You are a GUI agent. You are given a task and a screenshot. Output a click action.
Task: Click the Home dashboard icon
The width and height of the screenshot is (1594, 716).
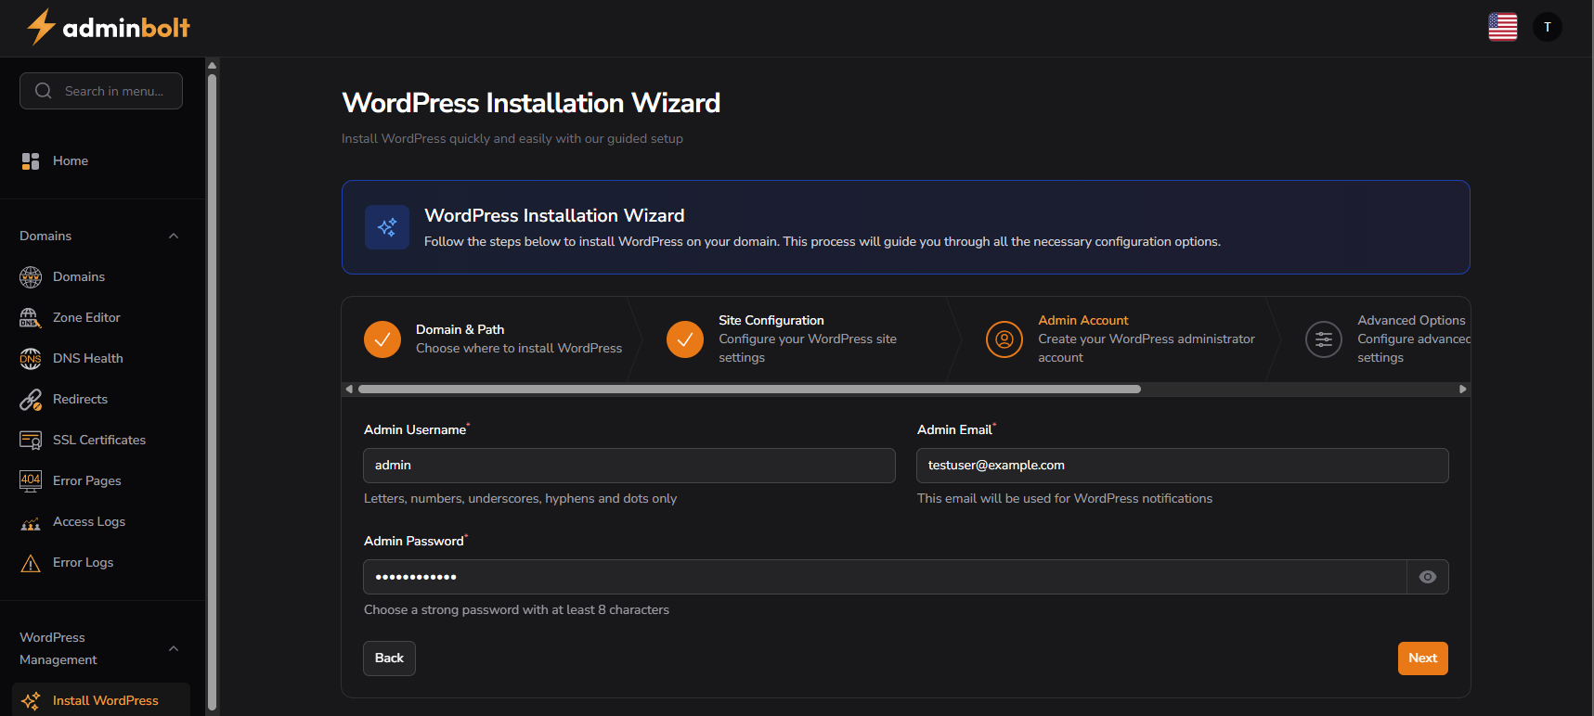click(x=31, y=161)
